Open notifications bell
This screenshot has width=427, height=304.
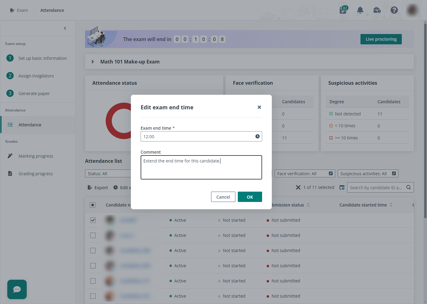tap(360, 10)
